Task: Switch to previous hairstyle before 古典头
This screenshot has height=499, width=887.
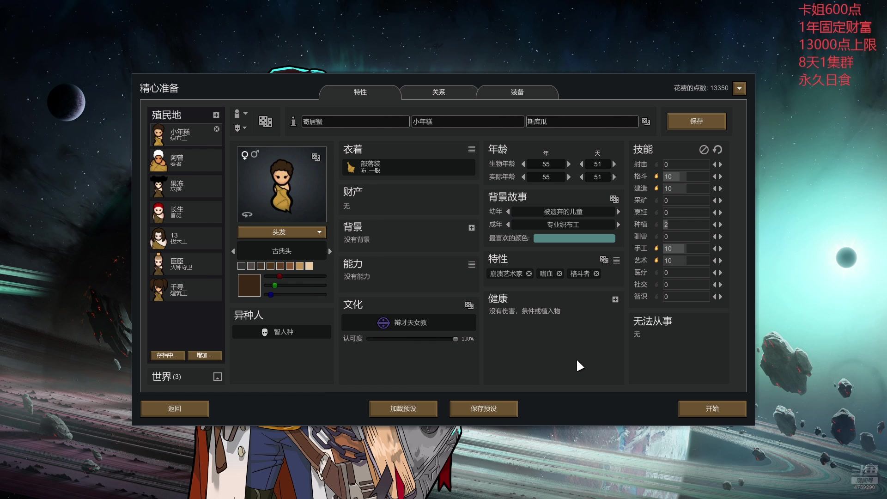Action: 233,251
